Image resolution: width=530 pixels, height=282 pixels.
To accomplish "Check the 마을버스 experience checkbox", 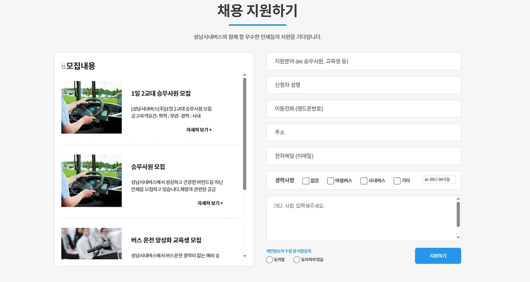I will [x=330, y=180].
